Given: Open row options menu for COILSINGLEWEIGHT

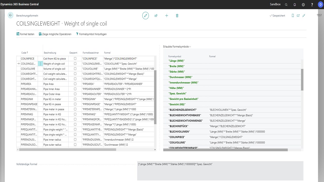Looking at the screenshot, I should tap(40, 64).
